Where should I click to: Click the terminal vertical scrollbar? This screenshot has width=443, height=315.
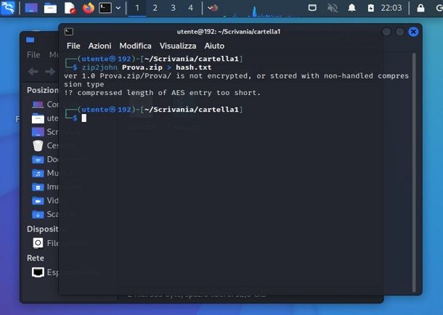[414, 172]
